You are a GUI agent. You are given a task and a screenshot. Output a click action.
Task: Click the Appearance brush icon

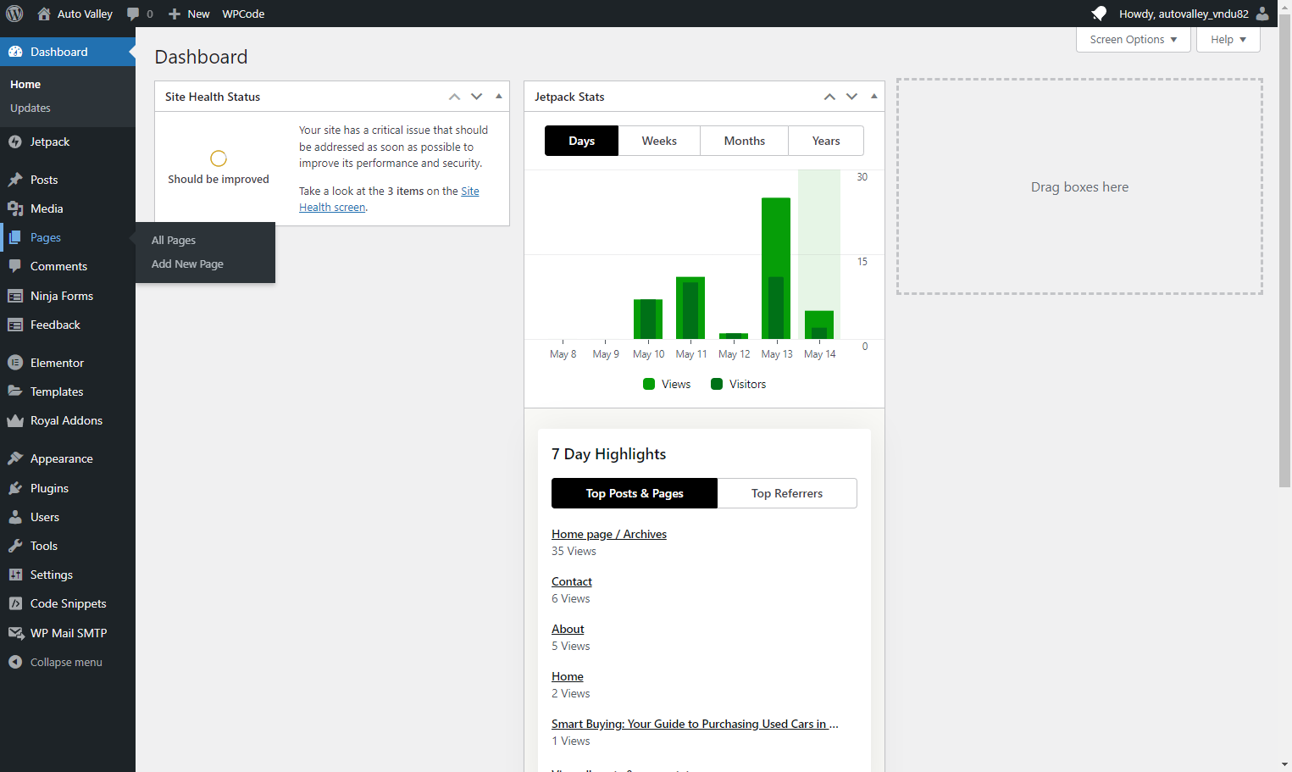coord(15,458)
